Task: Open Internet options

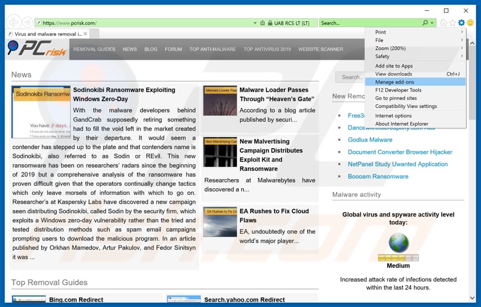Action: coord(415,116)
